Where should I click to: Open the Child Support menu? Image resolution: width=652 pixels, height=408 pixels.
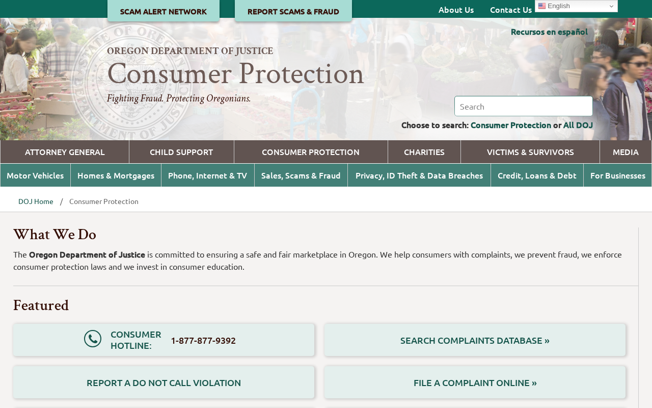pyautogui.click(x=181, y=152)
